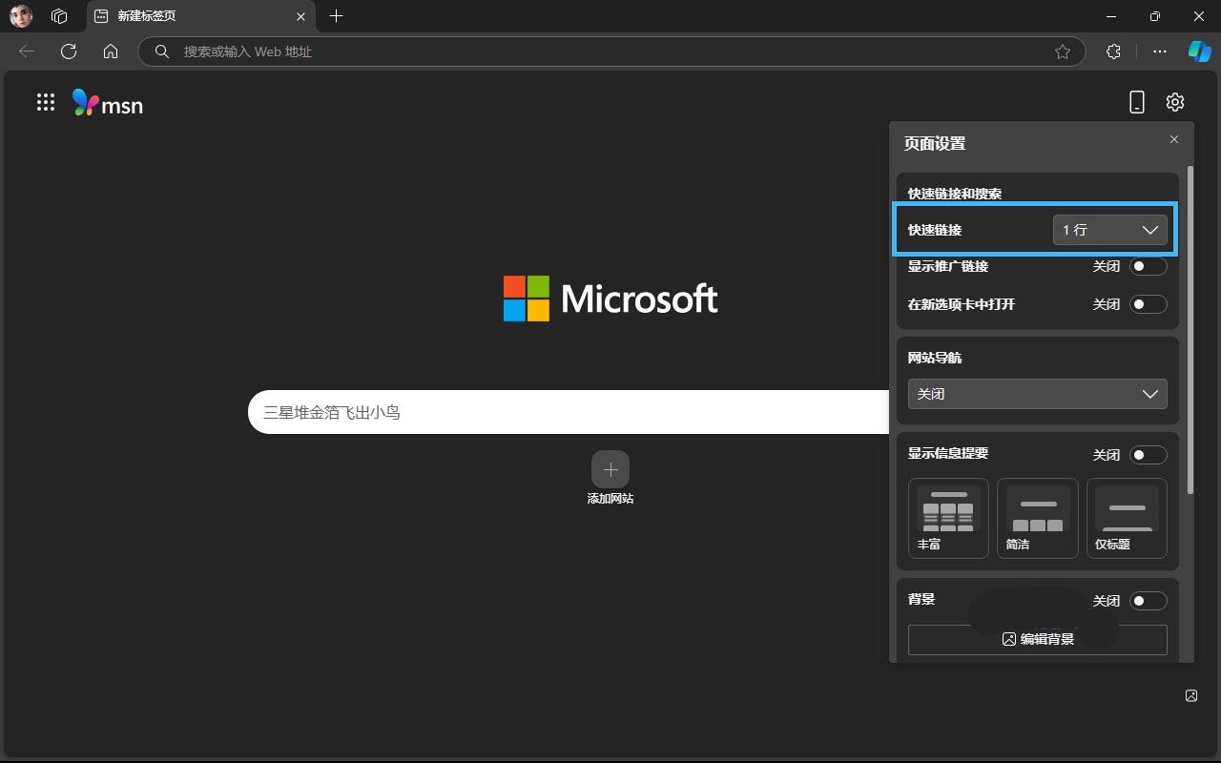Viewport: 1221px width, 763px height.
Task: Open the extensions puzzle icon
Action: coord(1113,52)
